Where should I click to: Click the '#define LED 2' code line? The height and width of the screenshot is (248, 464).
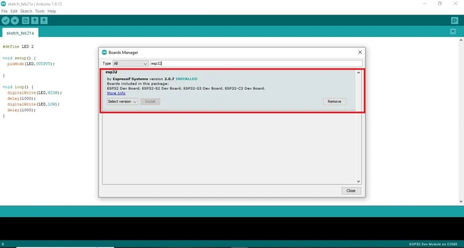[18, 47]
